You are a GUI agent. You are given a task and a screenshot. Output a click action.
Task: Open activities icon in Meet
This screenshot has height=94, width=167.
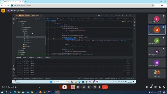pos(160,87)
